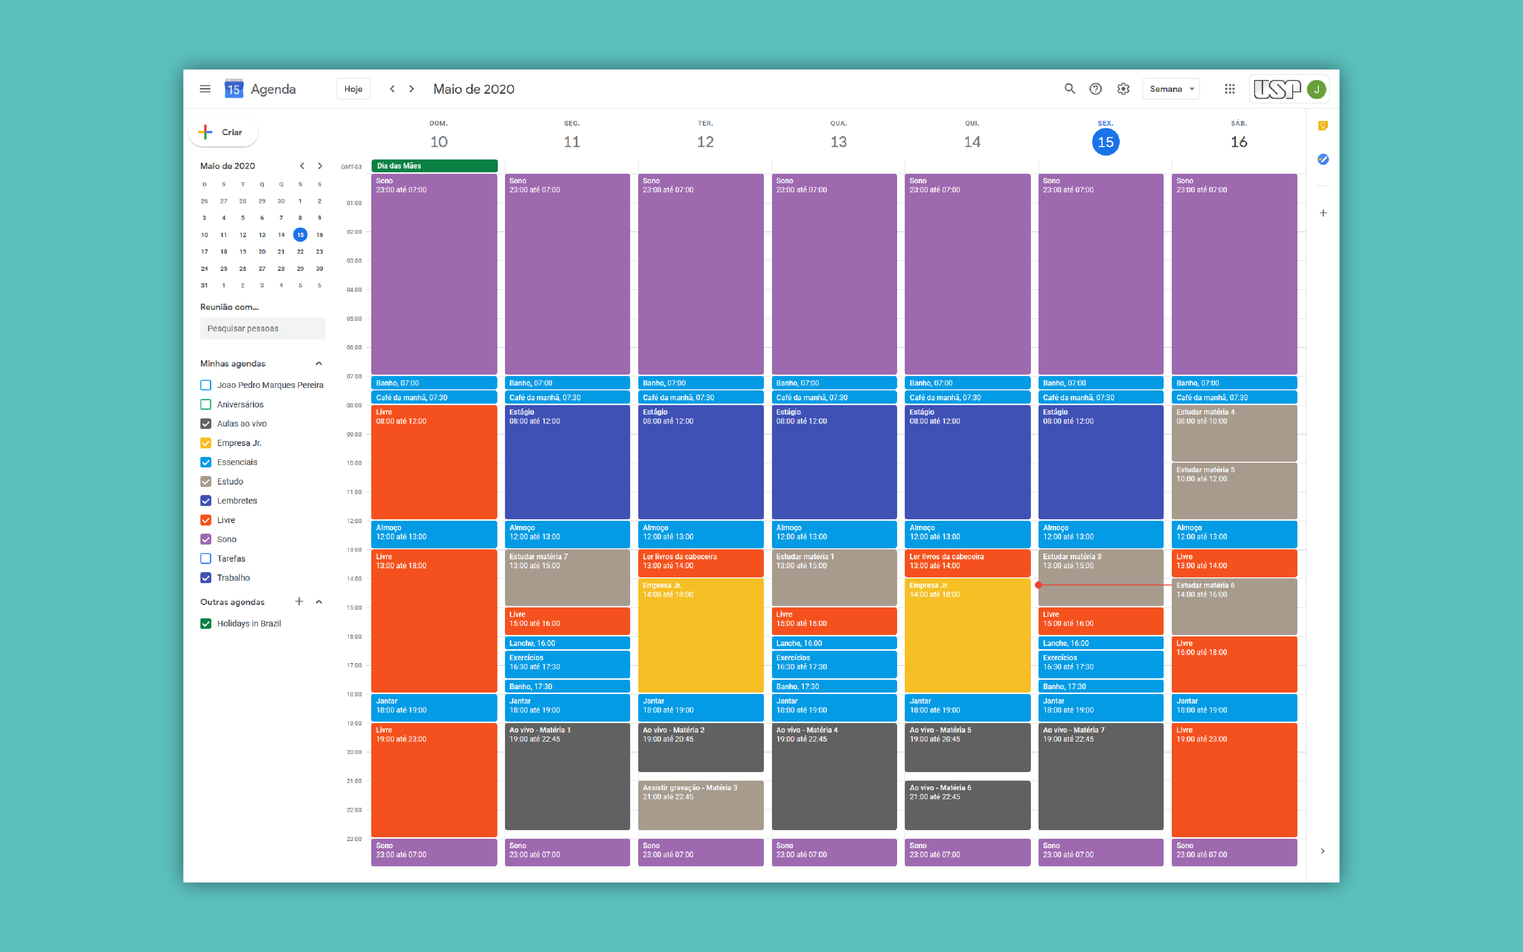The height and width of the screenshot is (952, 1523).
Task: Open the main hamburger menu
Action: (x=205, y=89)
